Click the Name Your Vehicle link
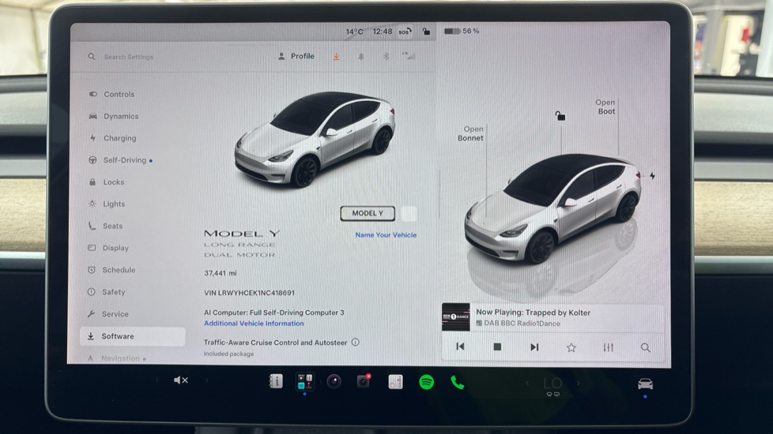Screen dimensions: 773x434 coord(386,235)
